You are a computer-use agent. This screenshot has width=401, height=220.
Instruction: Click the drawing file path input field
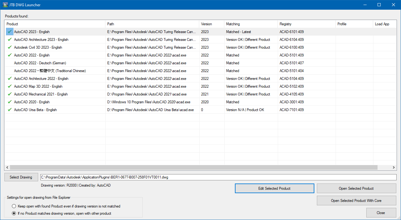point(218,177)
